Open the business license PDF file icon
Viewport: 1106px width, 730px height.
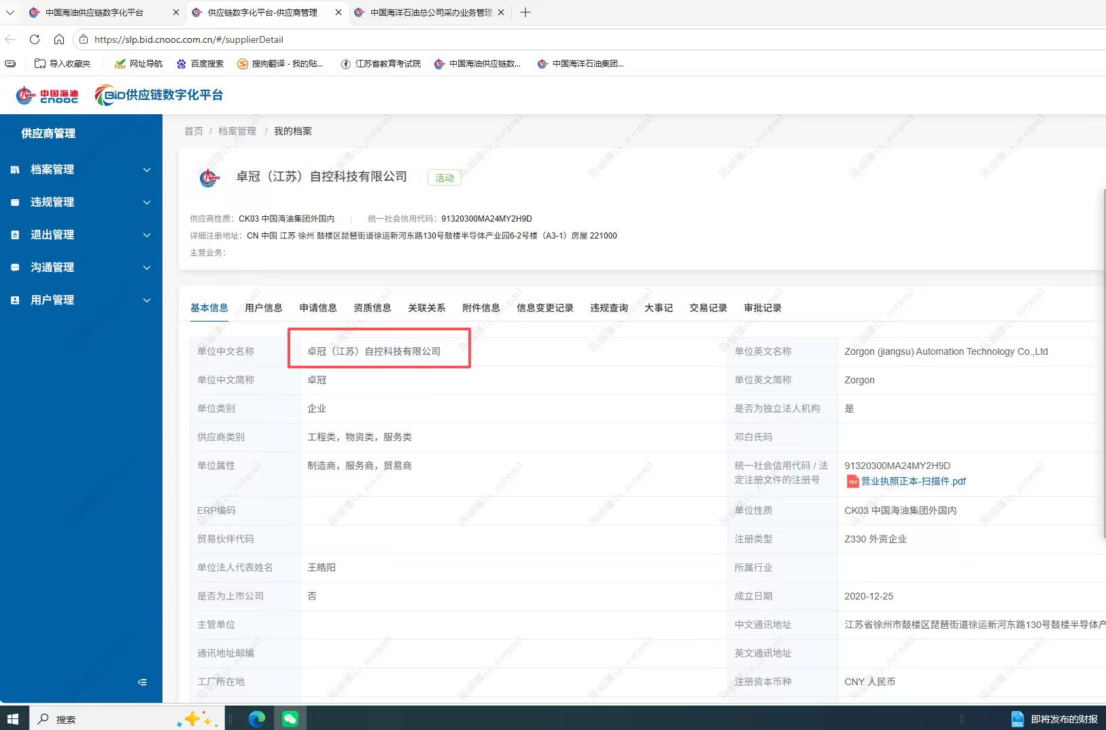tap(852, 481)
